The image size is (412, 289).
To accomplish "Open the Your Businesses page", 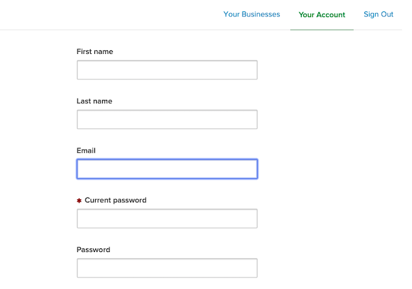I will tap(252, 15).
